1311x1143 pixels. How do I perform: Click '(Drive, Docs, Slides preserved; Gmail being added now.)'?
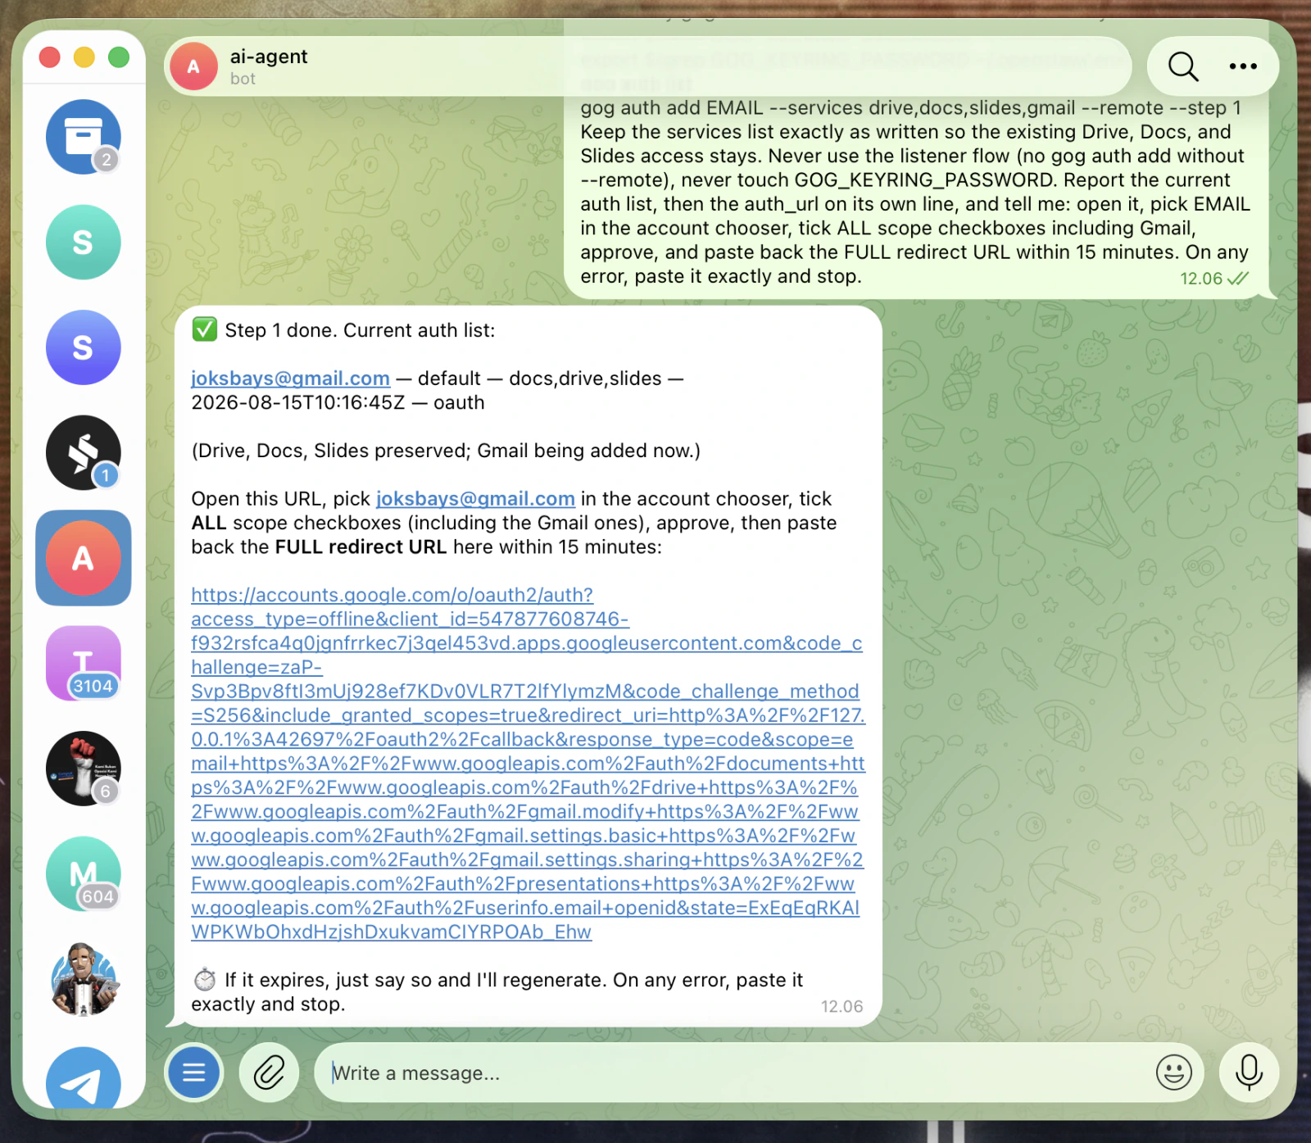(446, 451)
